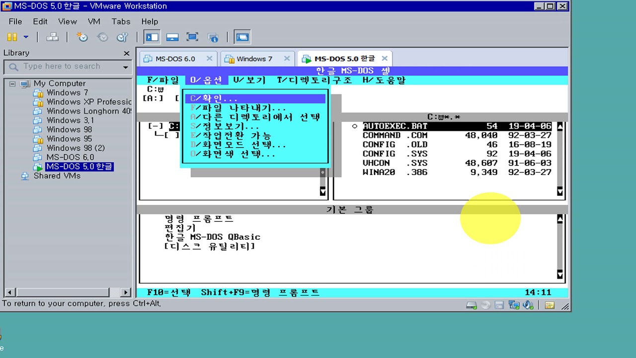
Task: Choose 화면모드 선택... menu entry
Action: [255, 145]
